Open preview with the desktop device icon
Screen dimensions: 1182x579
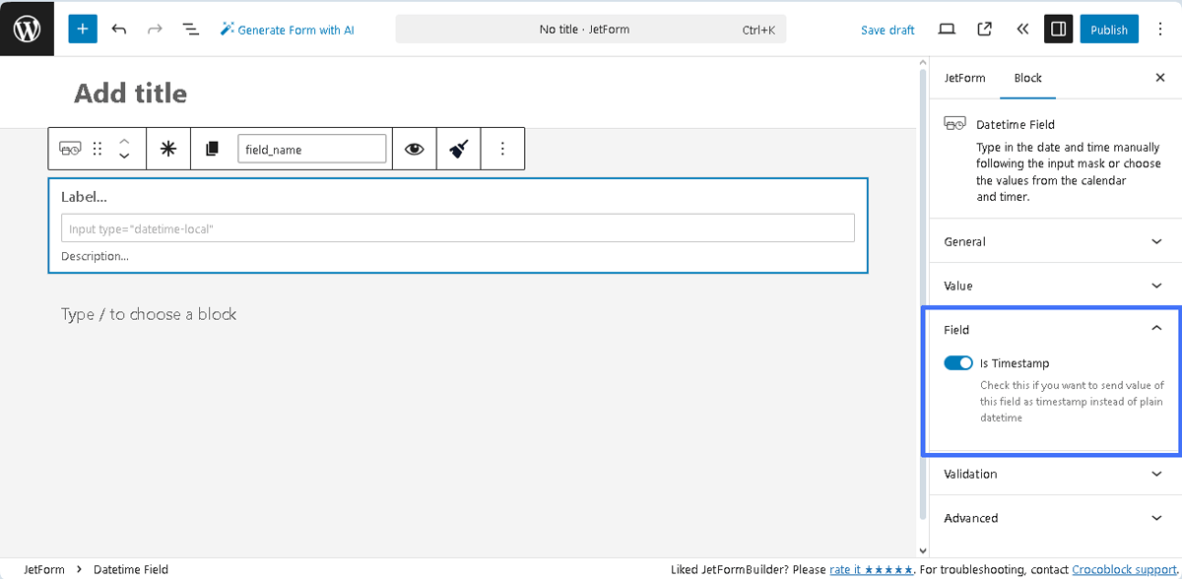947,30
